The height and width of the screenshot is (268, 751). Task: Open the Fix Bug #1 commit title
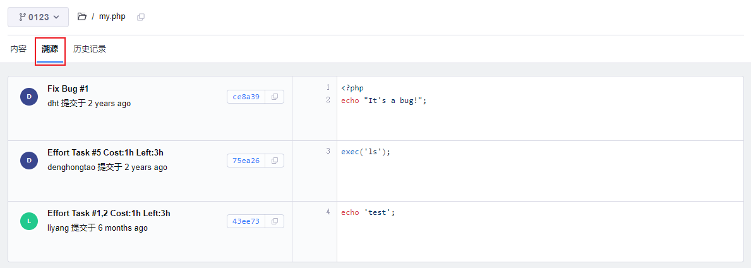tap(72, 89)
